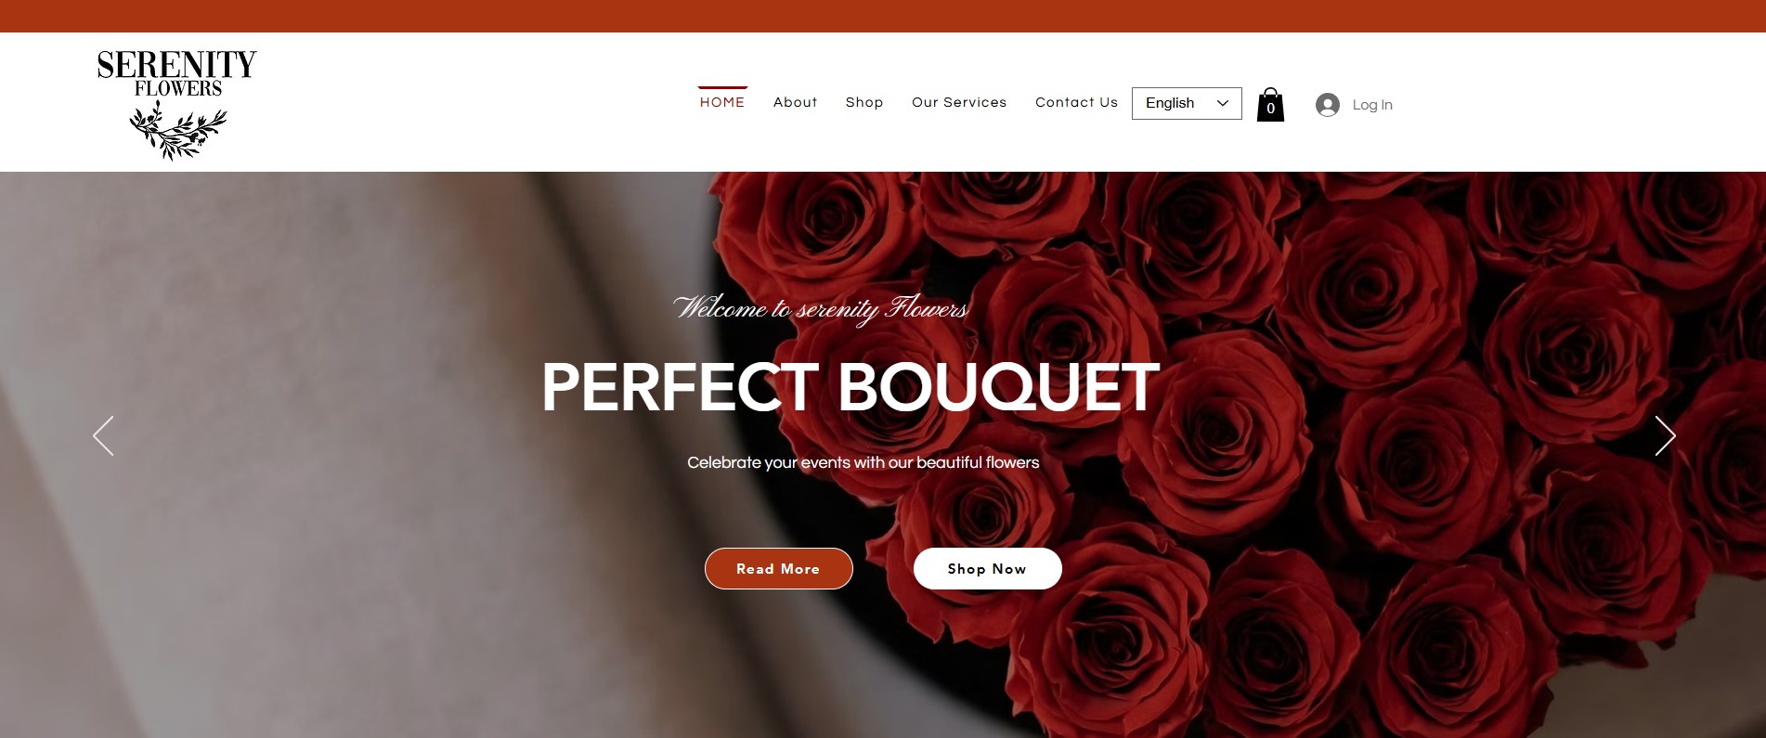The image size is (1766, 738).
Task: Advance to next slide with right arrow
Action: [x=1665, y=435]
